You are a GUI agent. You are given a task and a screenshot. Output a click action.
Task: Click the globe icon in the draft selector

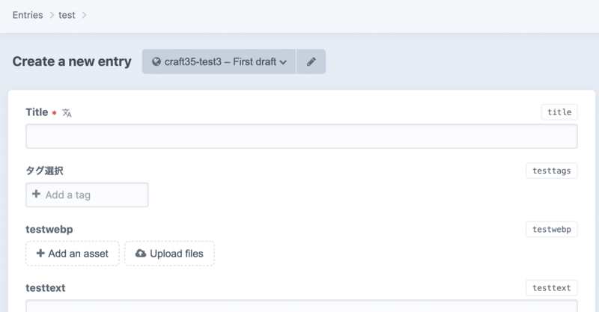pos(156,62)
